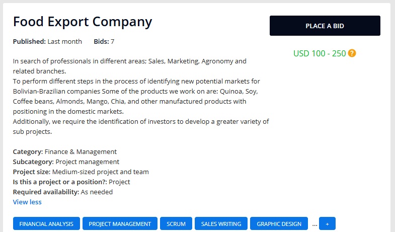Click the orange budget help question mark
395x232 pixels.
tap(352, 53)
